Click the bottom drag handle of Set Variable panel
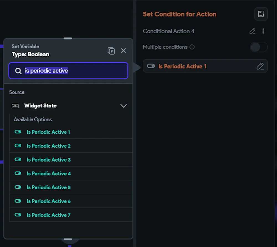277x247 pixels. tap(68, 239)
